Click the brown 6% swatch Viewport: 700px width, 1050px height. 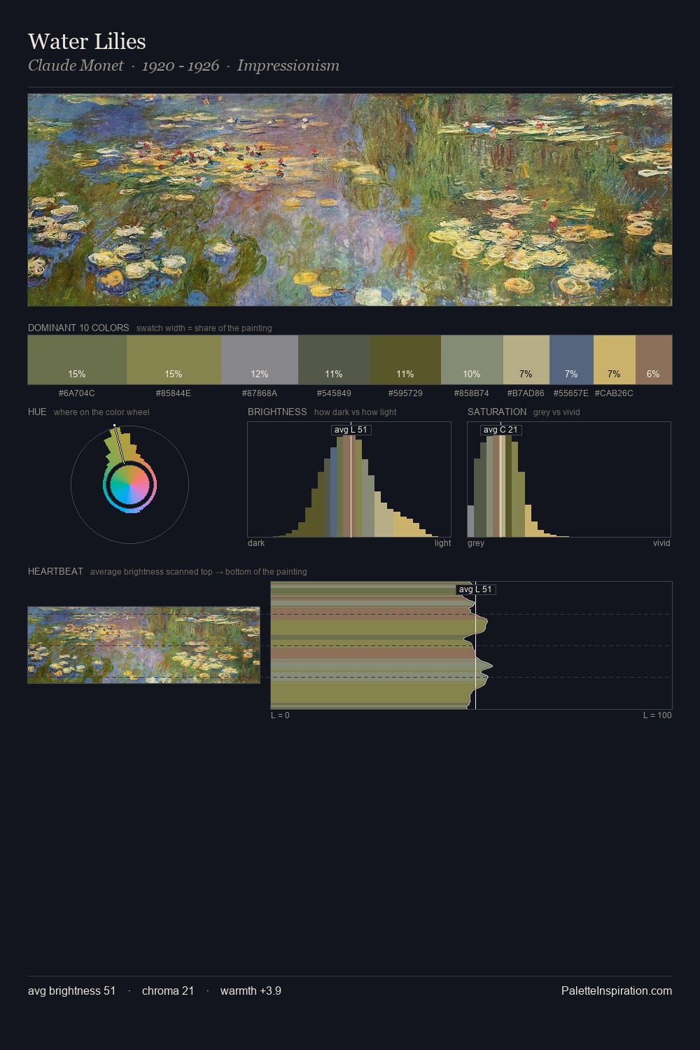tap(654, 360)
